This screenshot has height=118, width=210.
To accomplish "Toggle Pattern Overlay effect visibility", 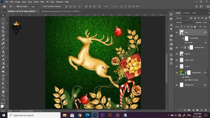I will tap(186, 80).
